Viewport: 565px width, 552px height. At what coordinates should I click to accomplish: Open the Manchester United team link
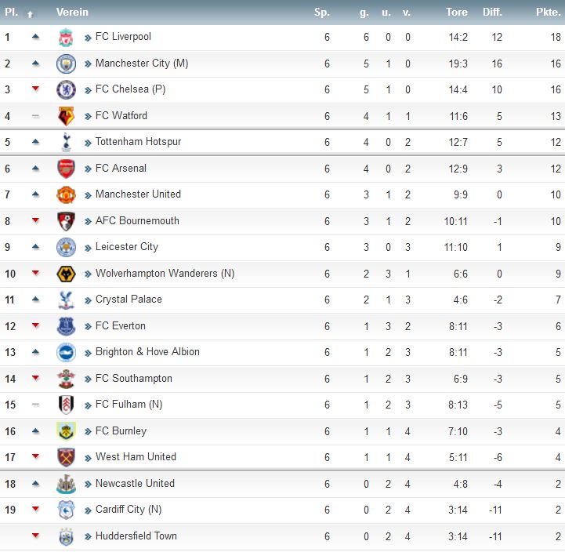pos(138,194)
